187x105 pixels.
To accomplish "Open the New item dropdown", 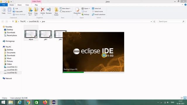I will [65, 8].
